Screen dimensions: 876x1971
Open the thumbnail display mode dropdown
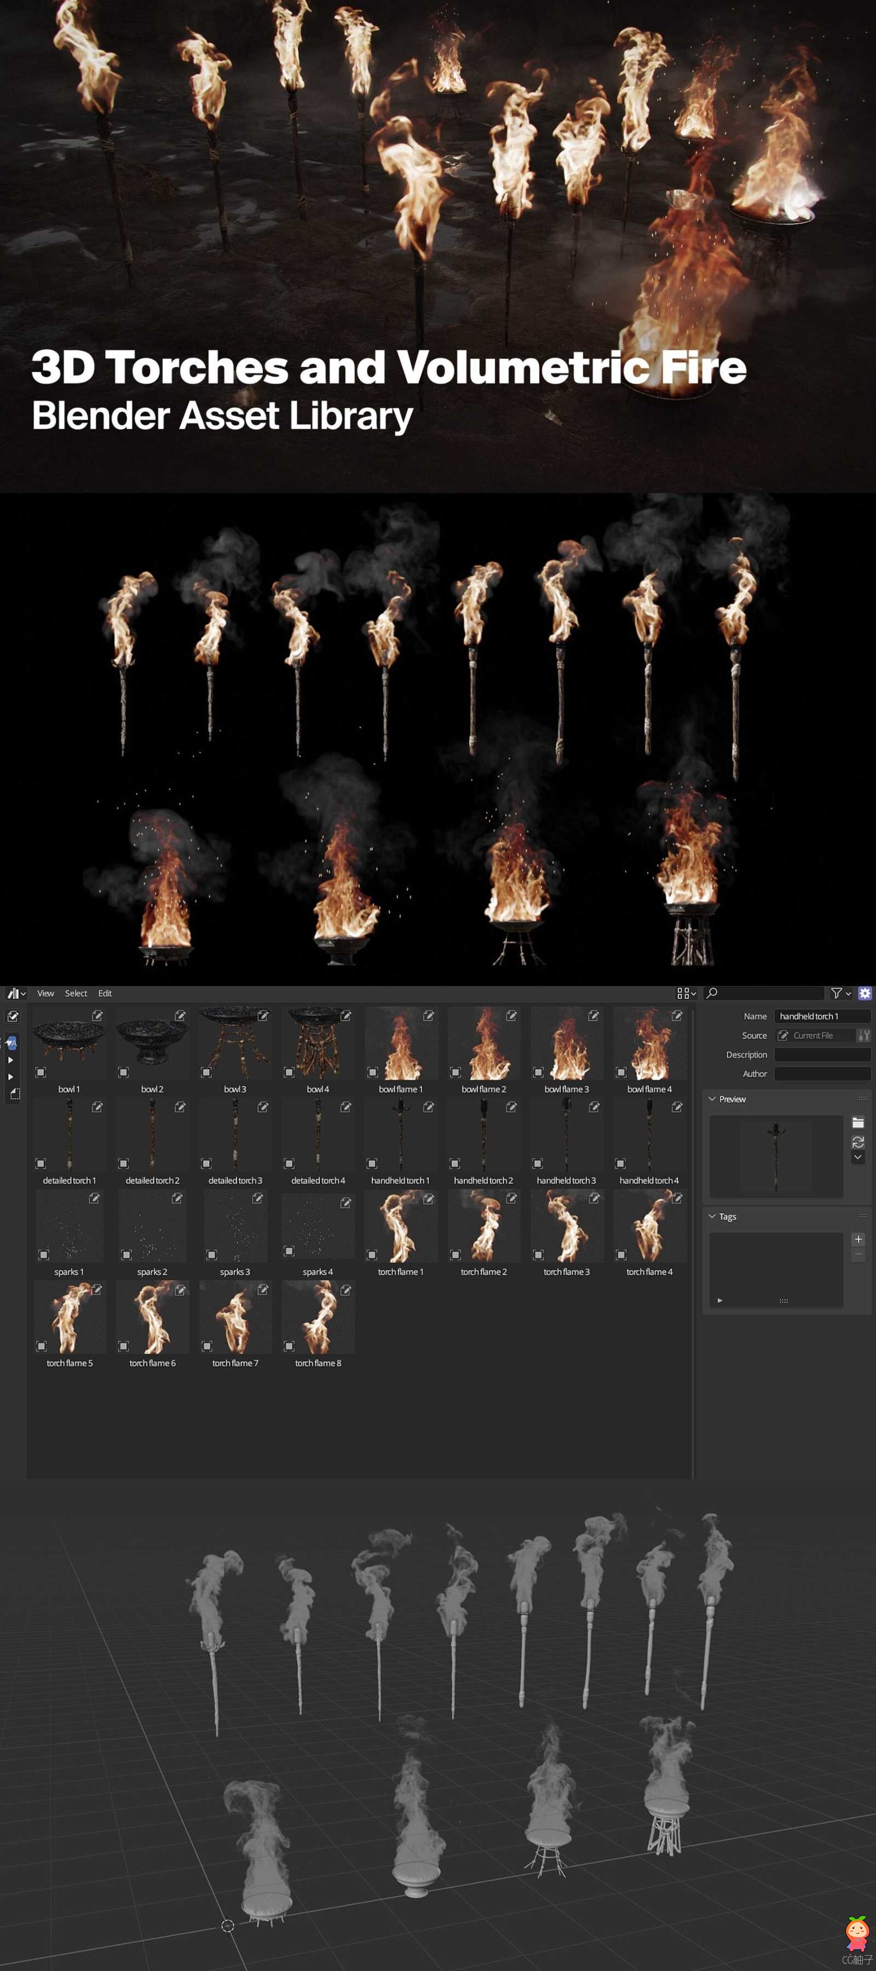(686, 993)
